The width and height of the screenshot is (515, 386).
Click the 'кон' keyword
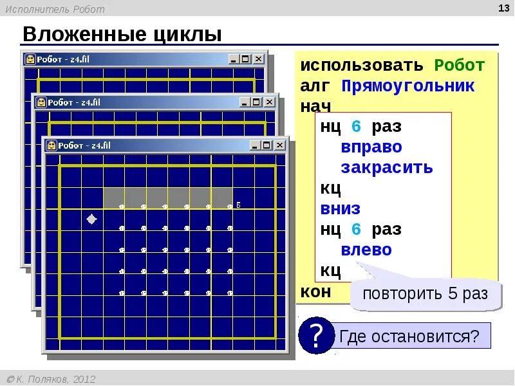point(315,291)
